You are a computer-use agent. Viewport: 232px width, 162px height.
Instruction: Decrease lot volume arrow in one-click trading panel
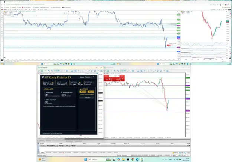tap(110, 76)
